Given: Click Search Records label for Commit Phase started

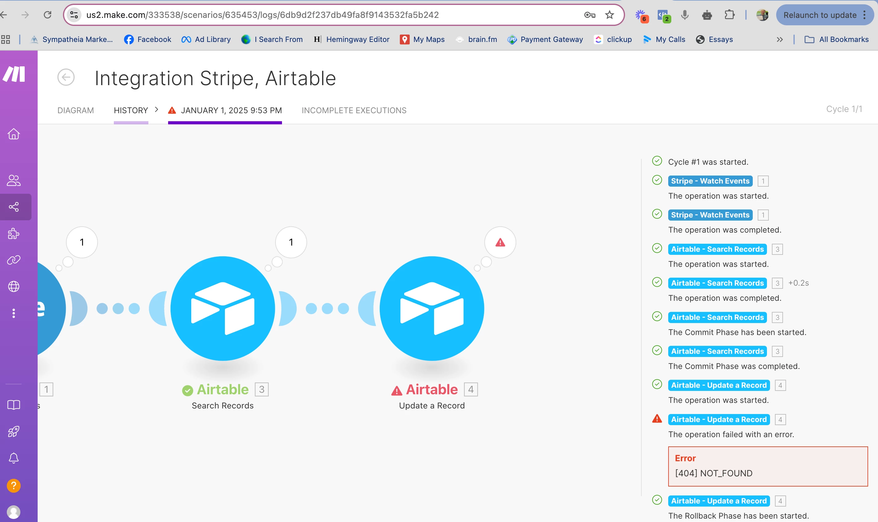Looking at the screenshot, I should click(717, 317).
